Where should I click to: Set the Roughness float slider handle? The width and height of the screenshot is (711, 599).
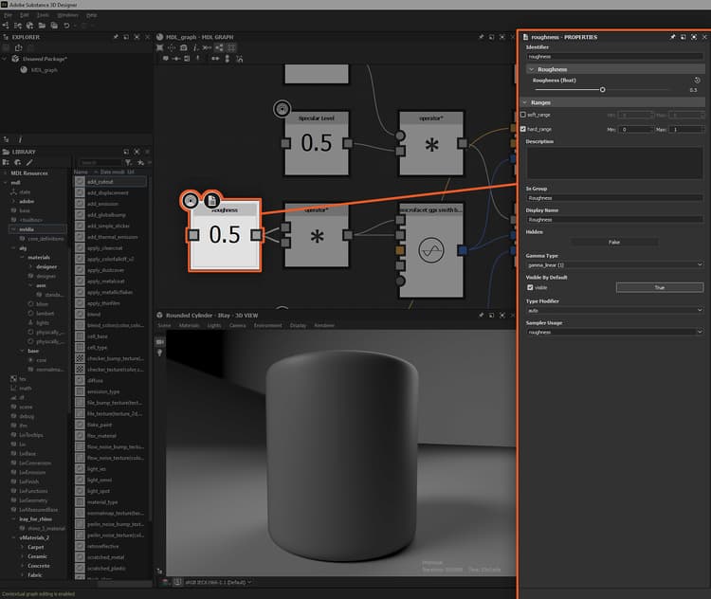(x=603, y=90)
